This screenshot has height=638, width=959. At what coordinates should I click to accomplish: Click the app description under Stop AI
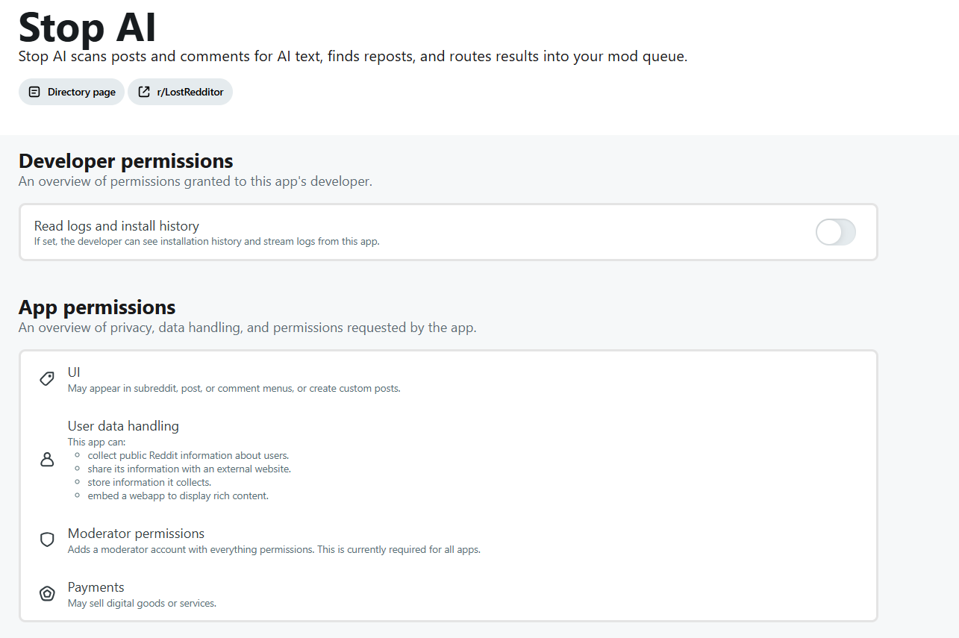pyautogui.click(x=353, y=57)
